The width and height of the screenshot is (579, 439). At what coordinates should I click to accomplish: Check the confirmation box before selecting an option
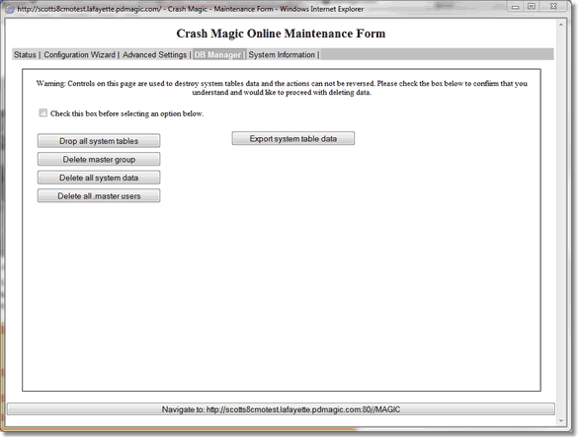pos(43,112)
